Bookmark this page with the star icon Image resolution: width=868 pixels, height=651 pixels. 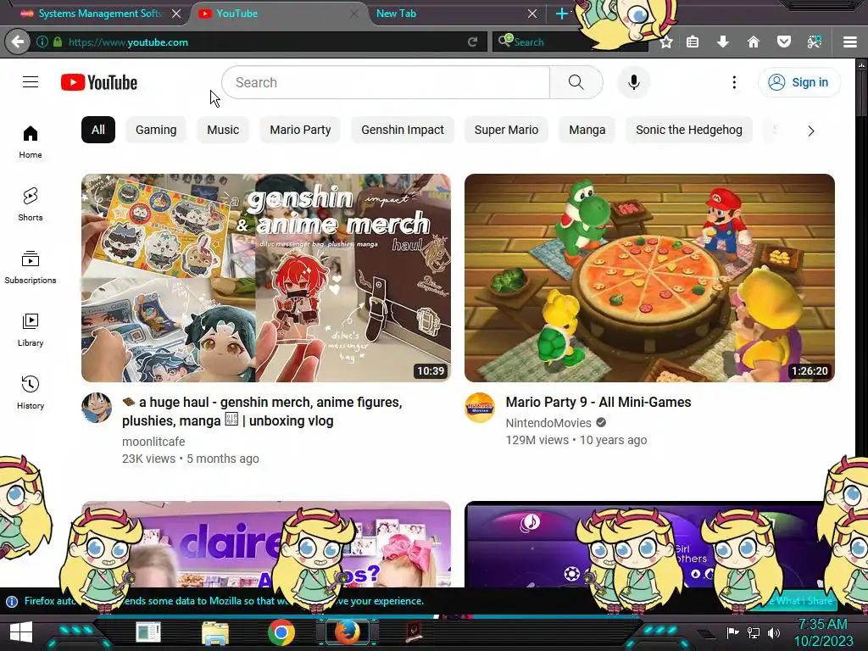666,42
